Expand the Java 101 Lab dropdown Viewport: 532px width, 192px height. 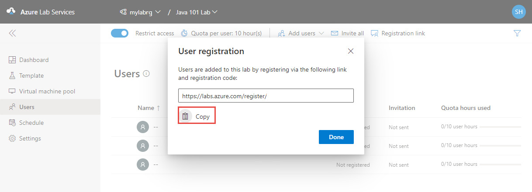point(197,12)
